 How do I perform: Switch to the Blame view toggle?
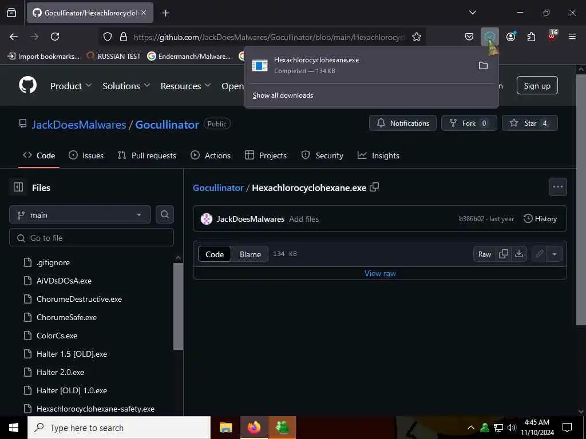tap(250, 254)
